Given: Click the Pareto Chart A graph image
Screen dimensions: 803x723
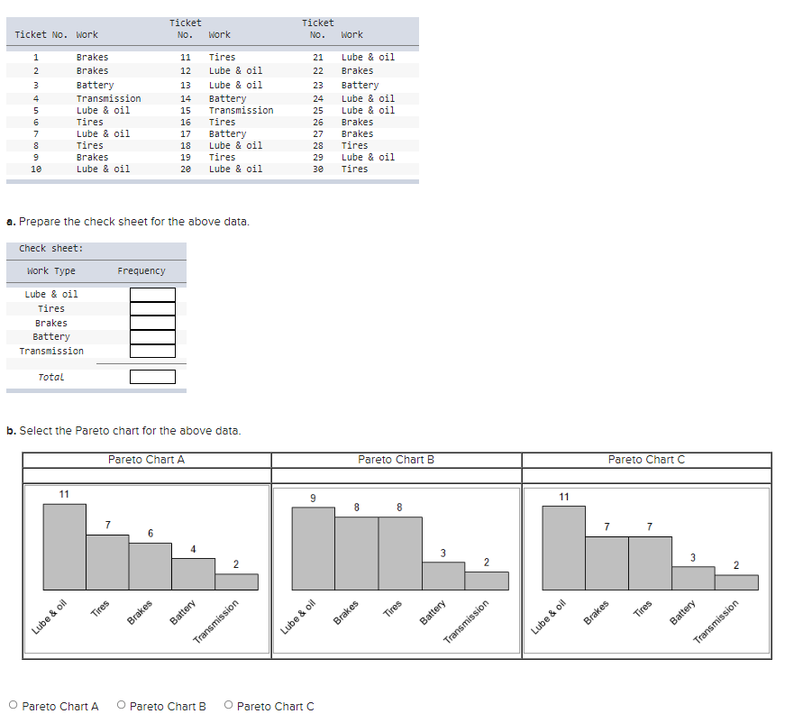Looking at the screenshot, I should pos(147,569).
